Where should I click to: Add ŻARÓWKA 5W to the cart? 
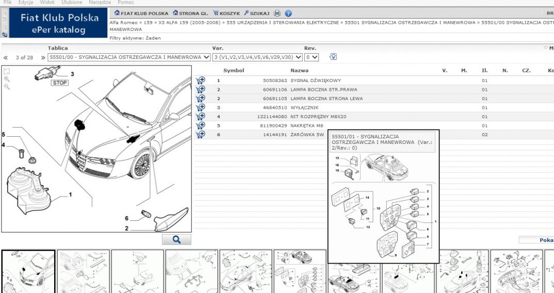pos(201,134)
